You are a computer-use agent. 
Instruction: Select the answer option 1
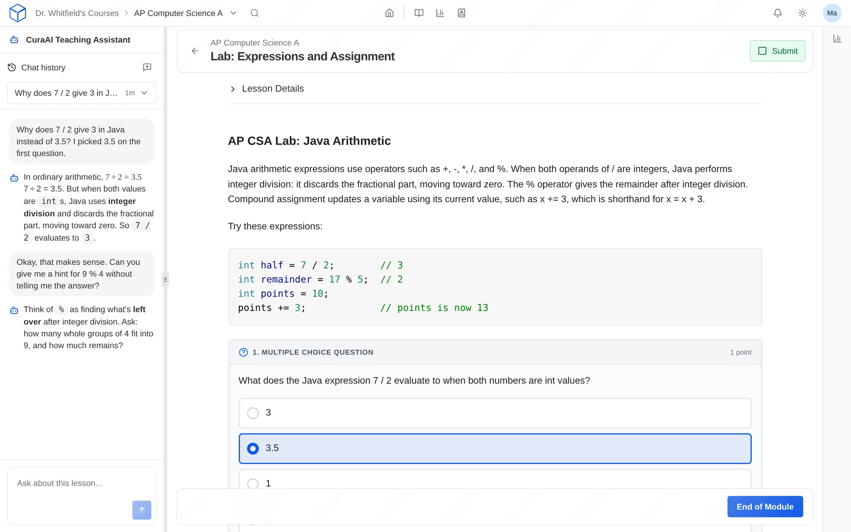point(495,480)
